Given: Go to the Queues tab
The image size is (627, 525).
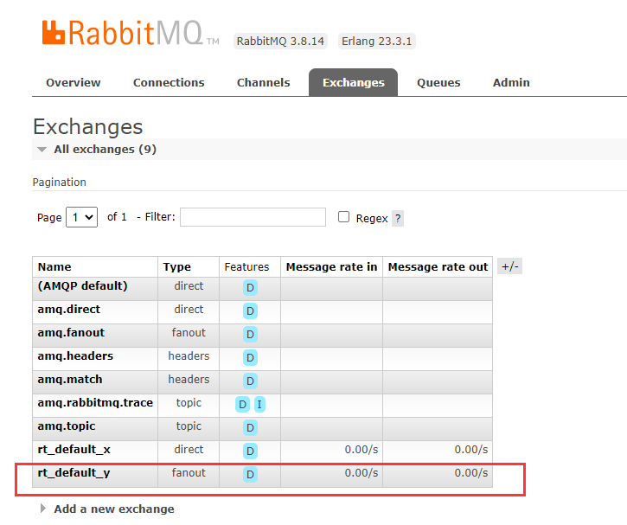Looking at the screenshot, I should pyautogui.click(x=438, y=82).
